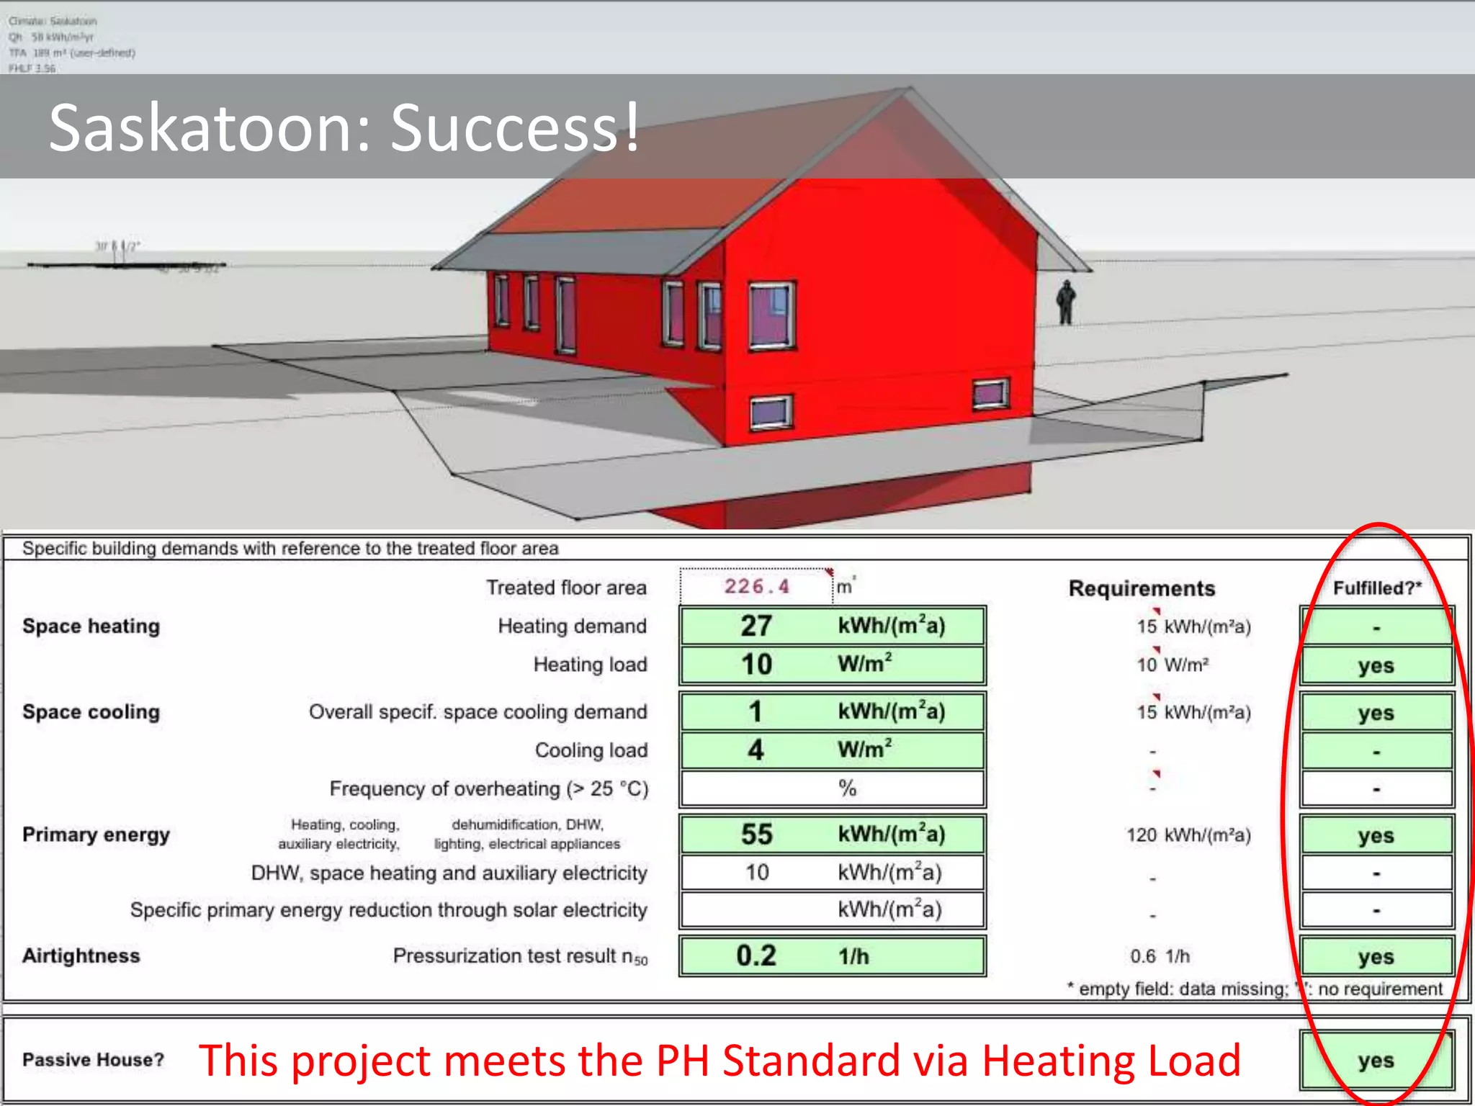Select the Heating demand Fulfilled cell with dash
Screen dimensions: 1475x1106
(1376, 626)
